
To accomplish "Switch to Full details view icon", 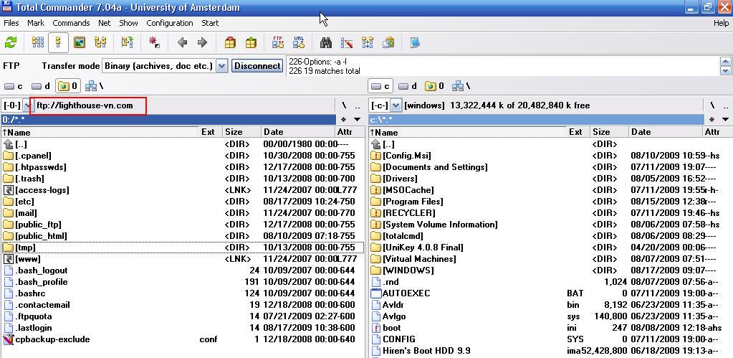I will coord(59,43).
